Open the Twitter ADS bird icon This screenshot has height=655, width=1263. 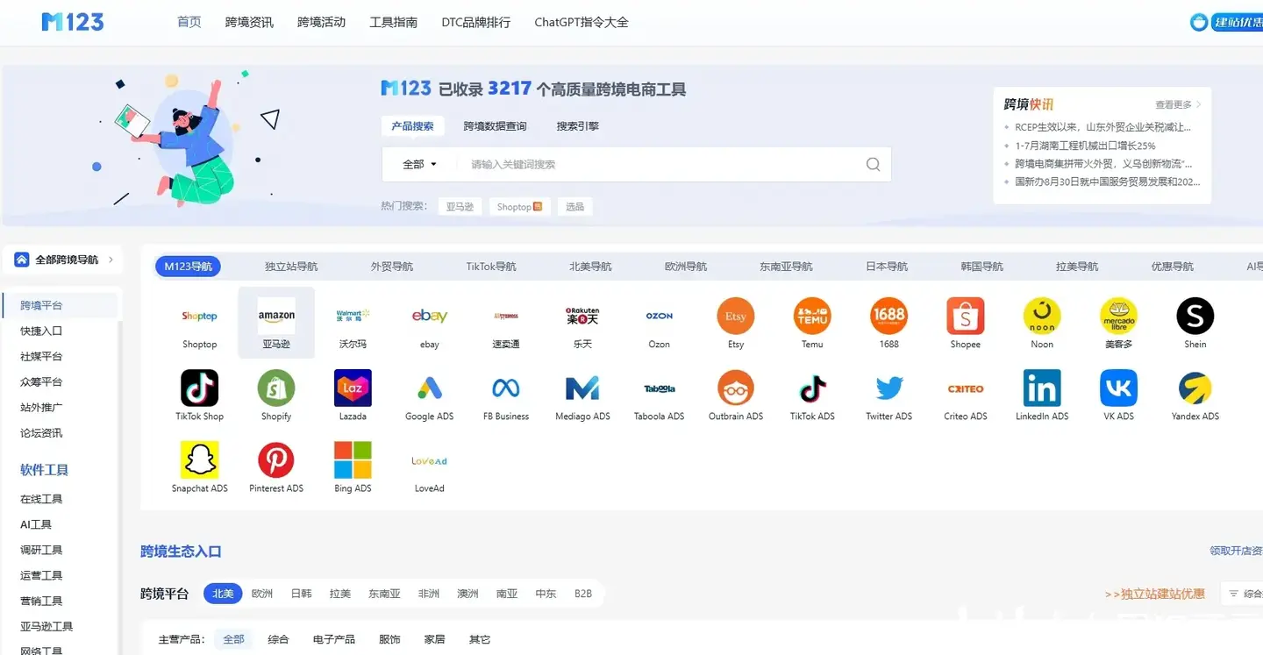[889, 388]
